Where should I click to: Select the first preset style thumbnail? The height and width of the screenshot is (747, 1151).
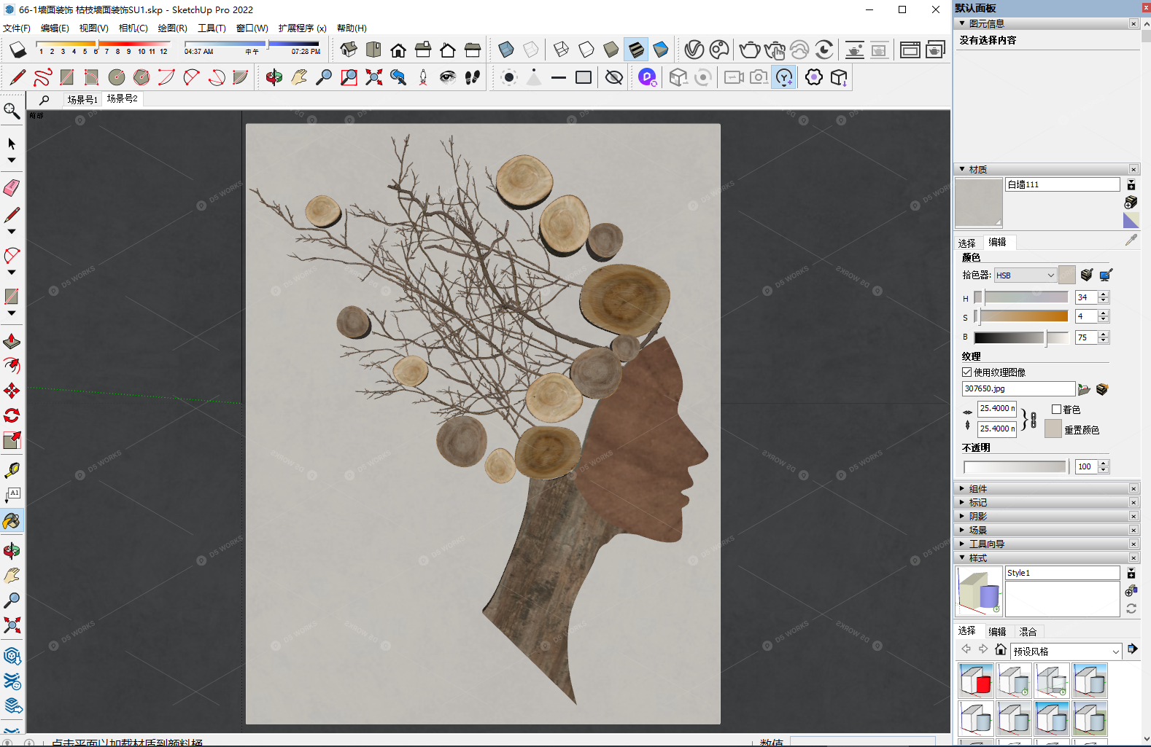click(x=976, y=681)
